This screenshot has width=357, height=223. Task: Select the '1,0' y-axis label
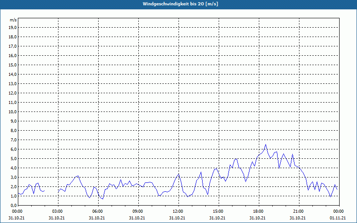(13, 196)
